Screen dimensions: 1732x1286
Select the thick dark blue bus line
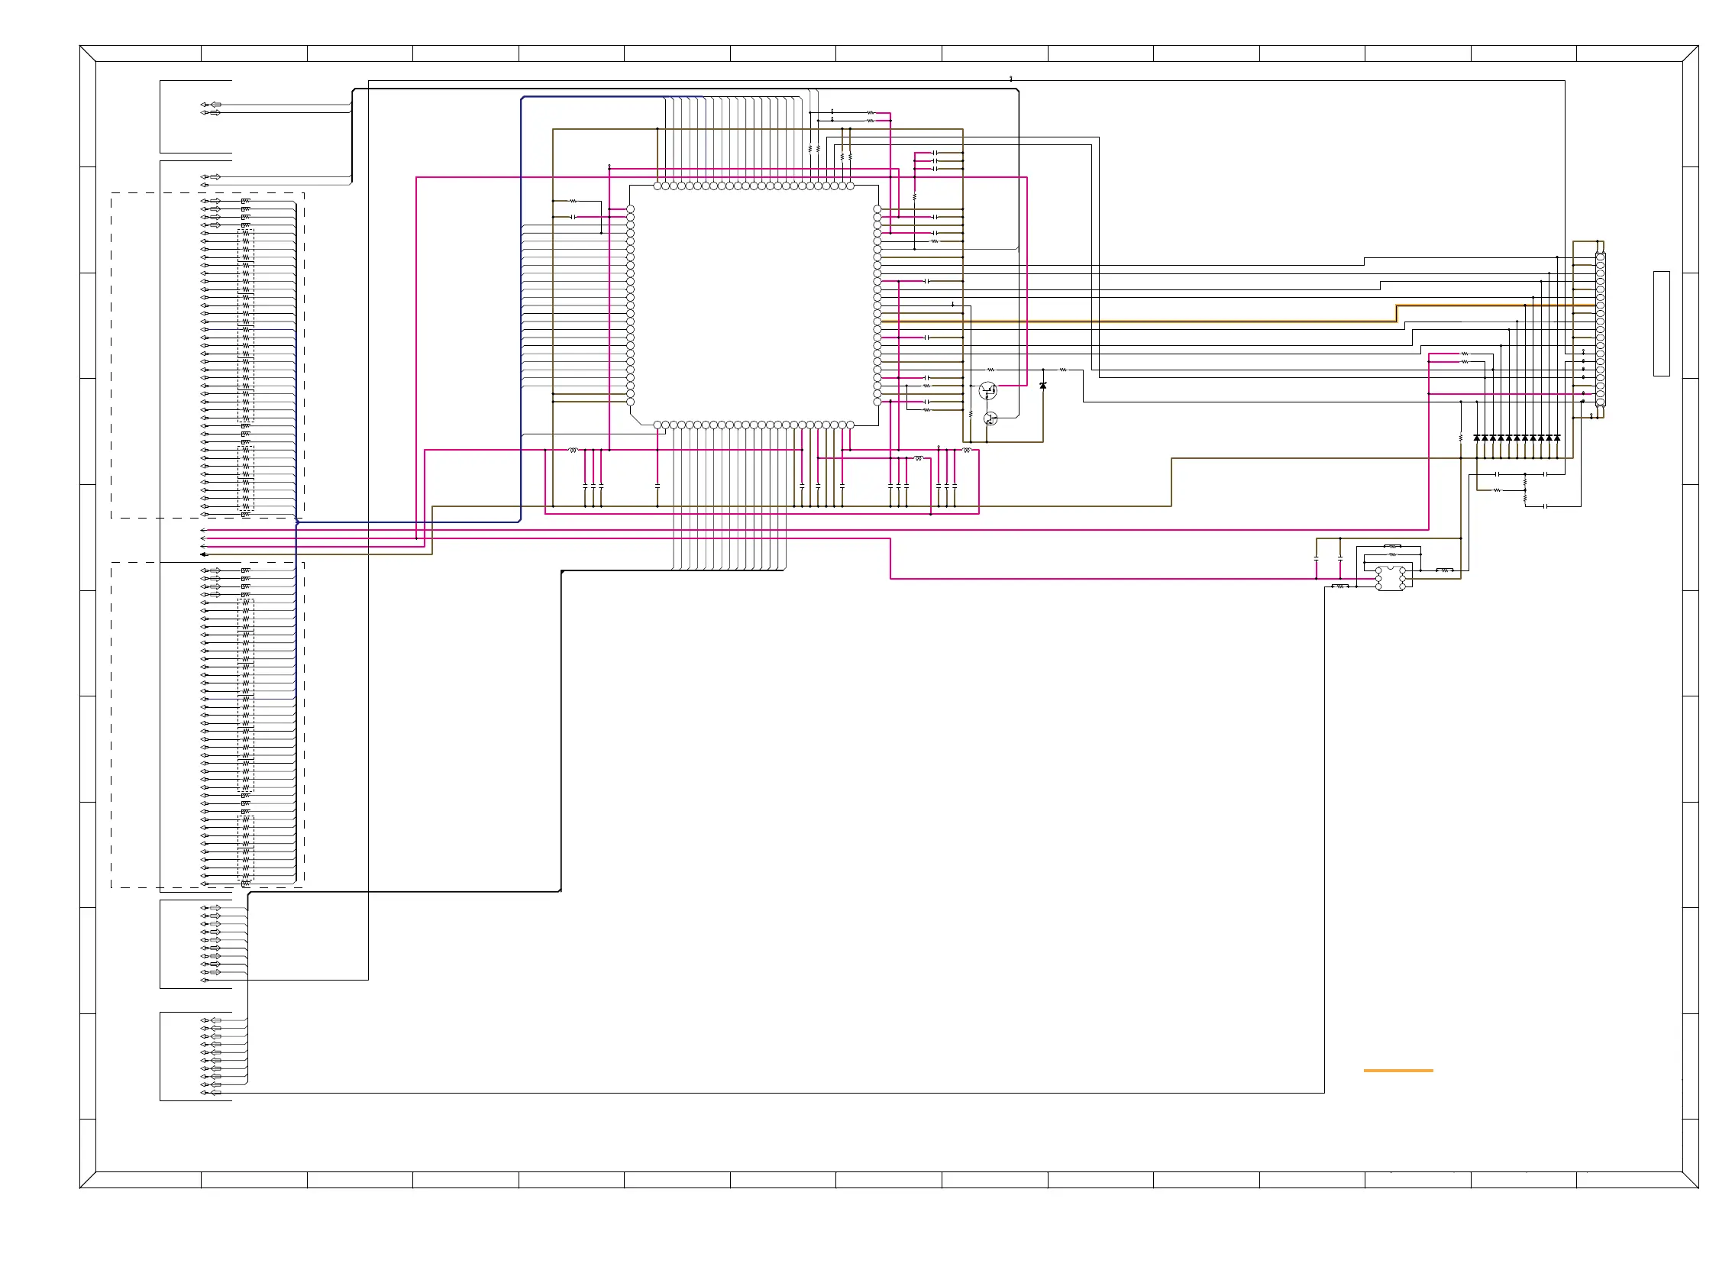(x=521, y=312)
